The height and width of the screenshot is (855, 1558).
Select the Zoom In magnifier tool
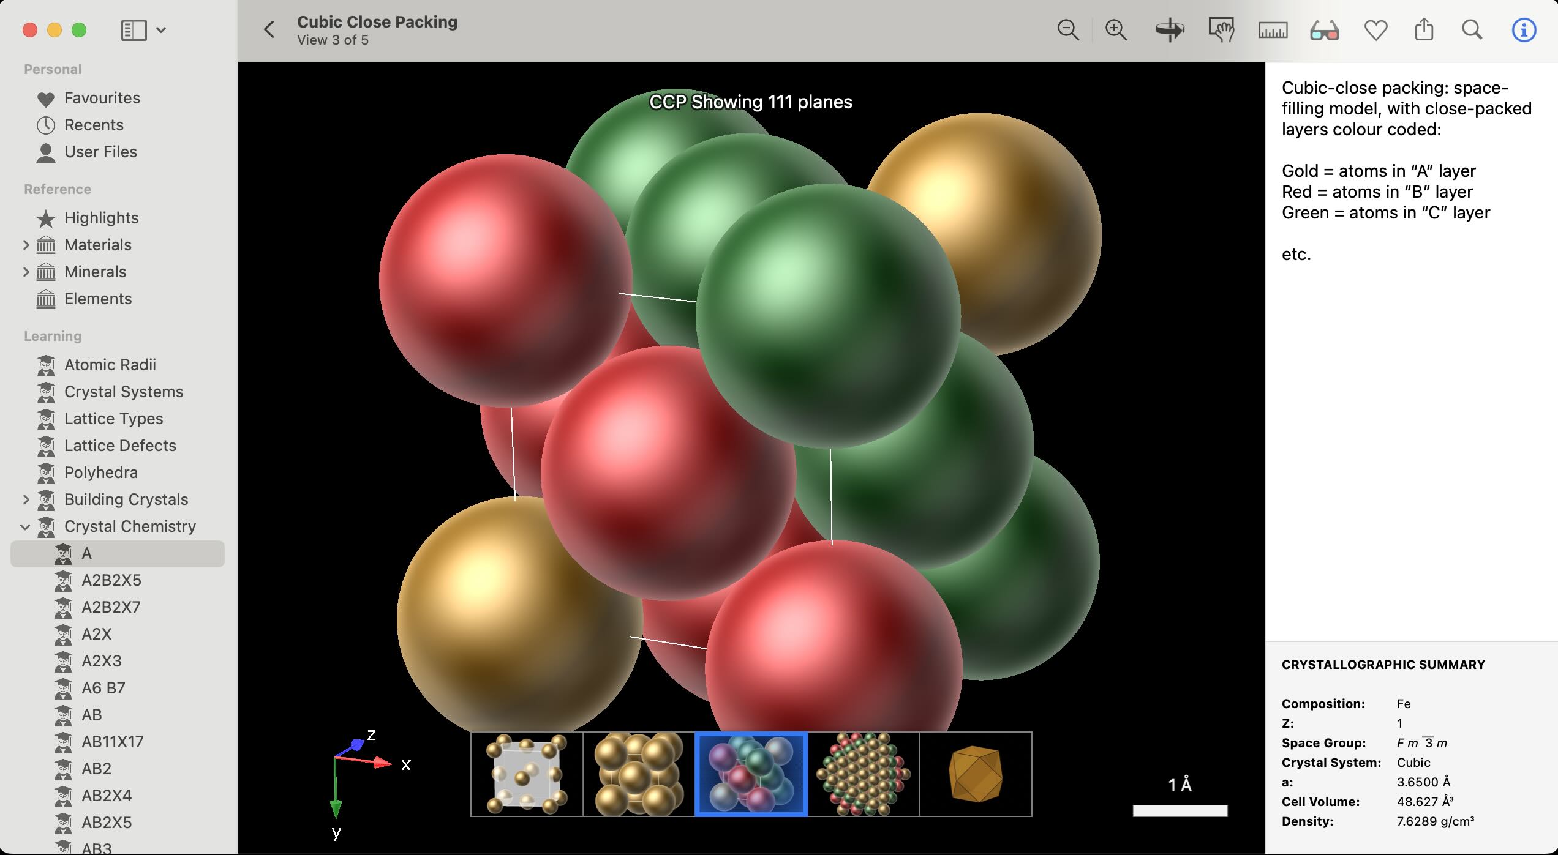(x=1115, y=29)
